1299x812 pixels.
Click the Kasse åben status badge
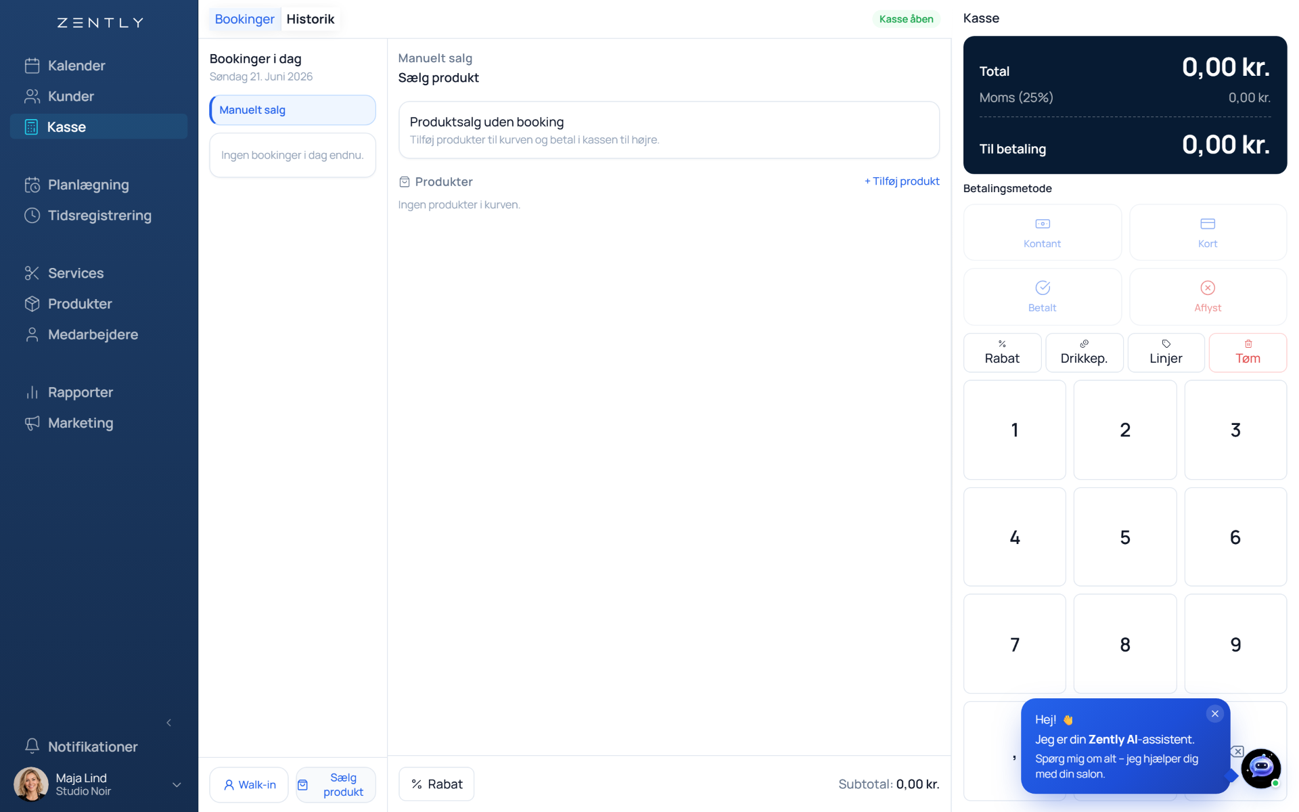(x=906, y=19)
